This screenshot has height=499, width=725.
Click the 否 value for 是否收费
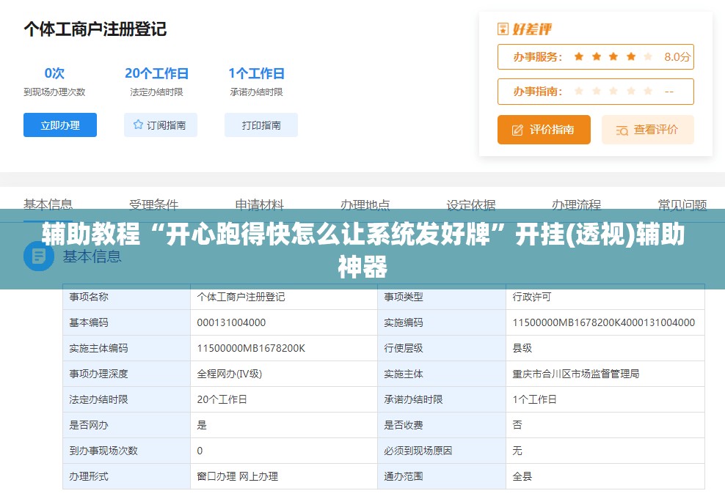point(517,425)
